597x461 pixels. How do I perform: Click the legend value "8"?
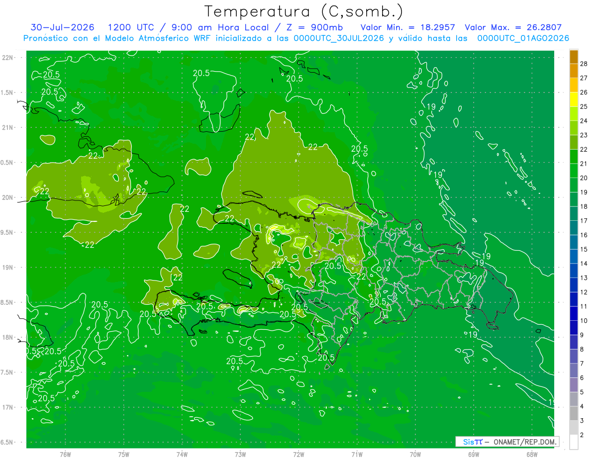(582, 350)
